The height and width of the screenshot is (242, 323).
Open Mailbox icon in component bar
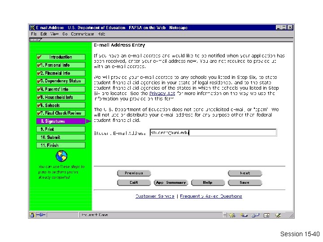coord(244,215)
